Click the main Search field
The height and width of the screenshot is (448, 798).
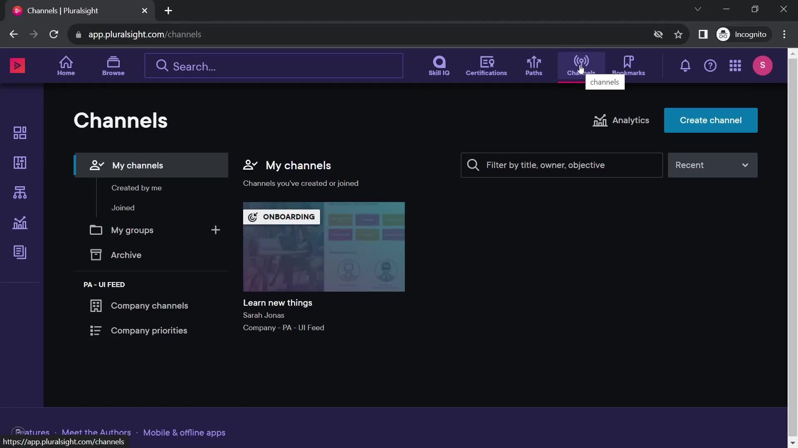[x=274, y=66]
